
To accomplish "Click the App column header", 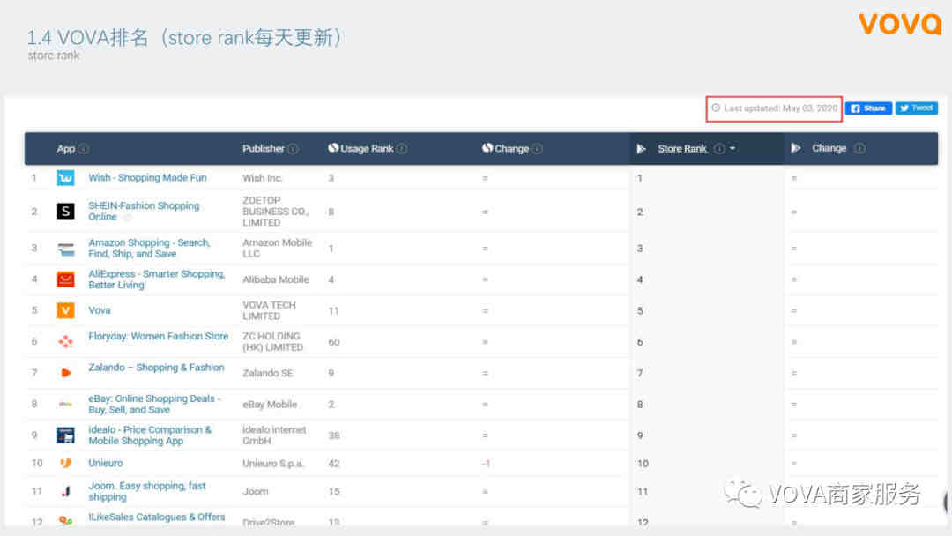I will pyautogui.click(x=65, y=149).
